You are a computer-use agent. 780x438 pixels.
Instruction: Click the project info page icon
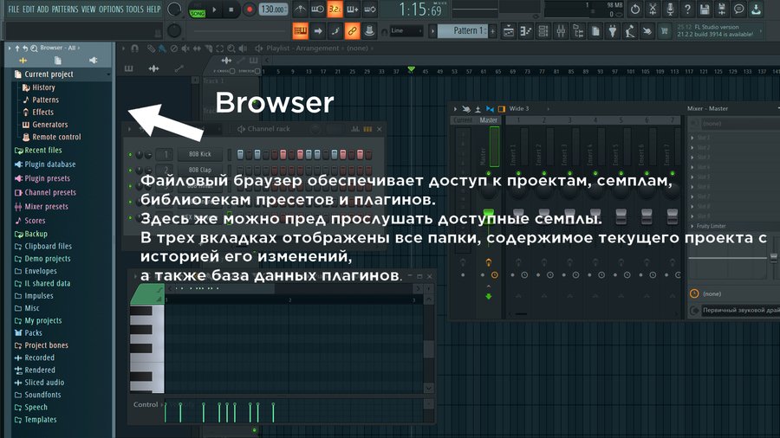click(x=595, y=31)
